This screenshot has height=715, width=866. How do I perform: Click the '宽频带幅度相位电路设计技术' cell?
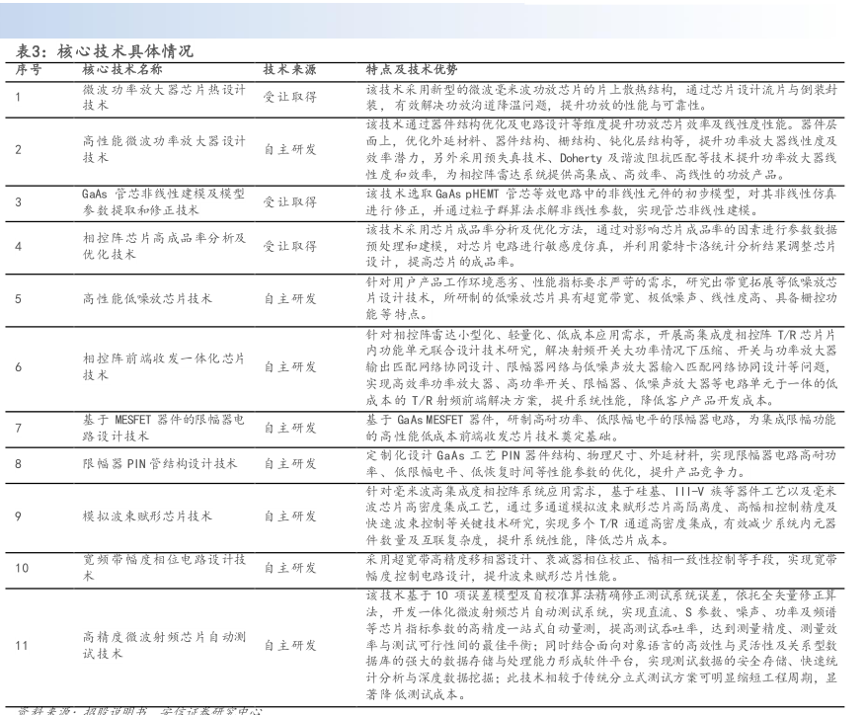pyautogui.click(x=164, y=568)
